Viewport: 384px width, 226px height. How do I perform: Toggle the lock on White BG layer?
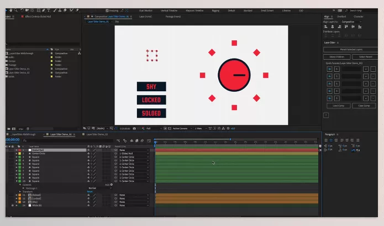tap(13, 206)
